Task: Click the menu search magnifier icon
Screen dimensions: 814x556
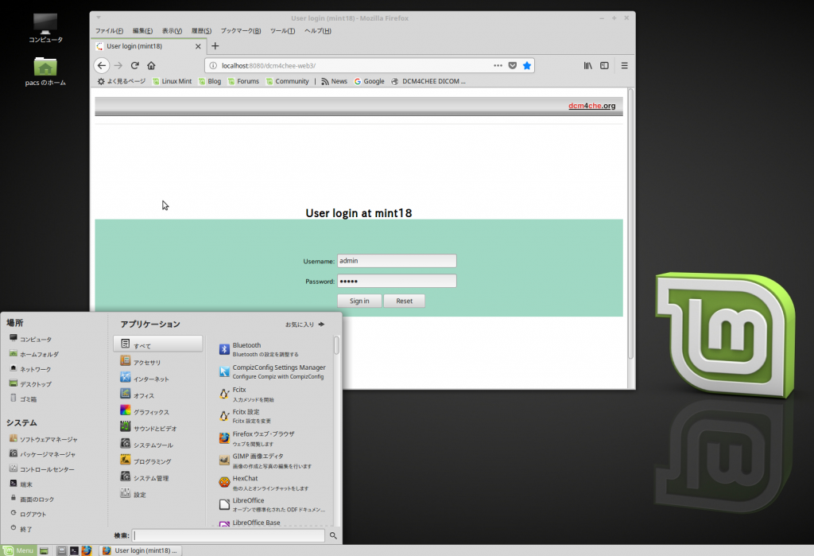Action: [x=333, y=535]
